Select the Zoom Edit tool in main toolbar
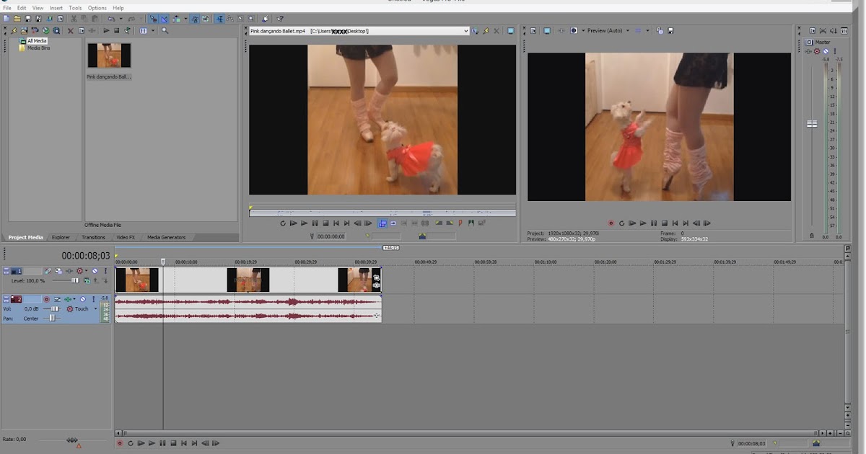This screenshot has width=866, height=454. [251, 19]
